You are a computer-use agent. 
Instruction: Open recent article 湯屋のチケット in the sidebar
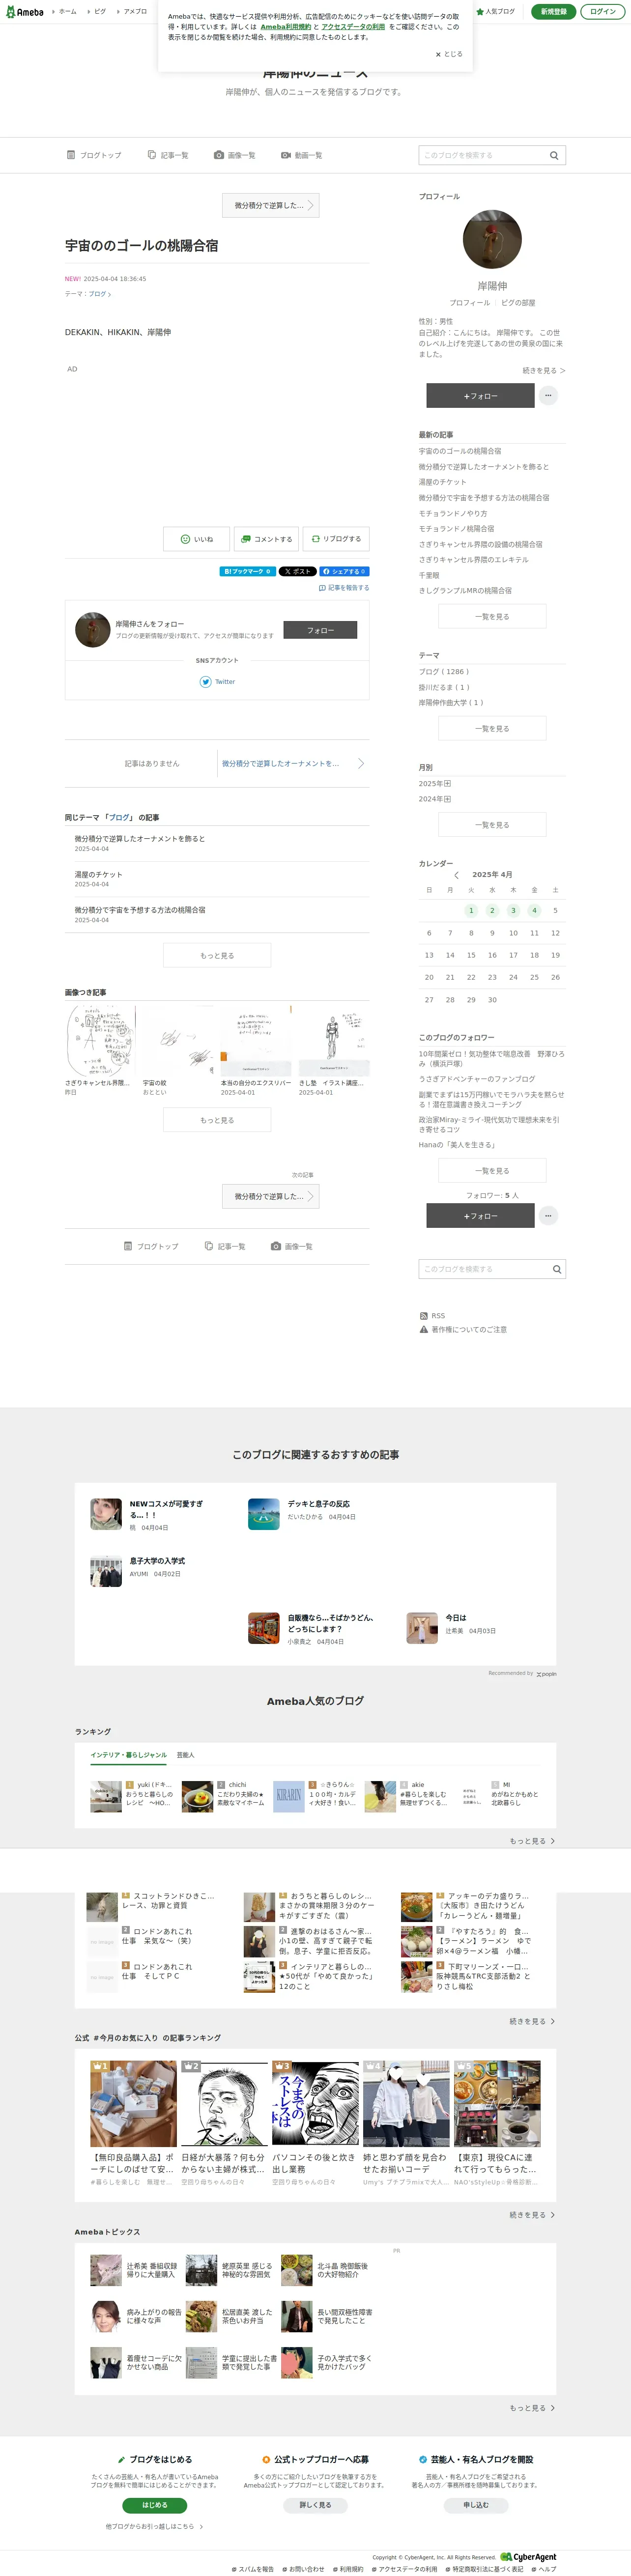click(442, 482)
